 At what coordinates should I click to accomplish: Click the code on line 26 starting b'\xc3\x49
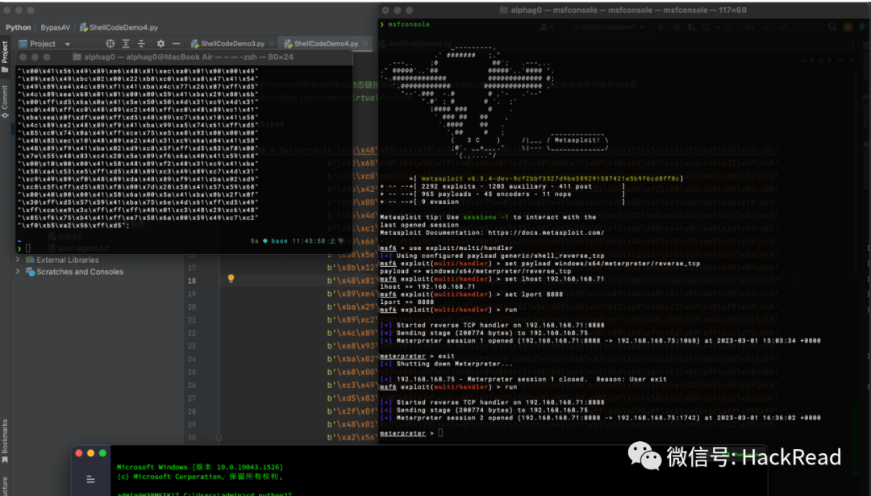(352, 385)
